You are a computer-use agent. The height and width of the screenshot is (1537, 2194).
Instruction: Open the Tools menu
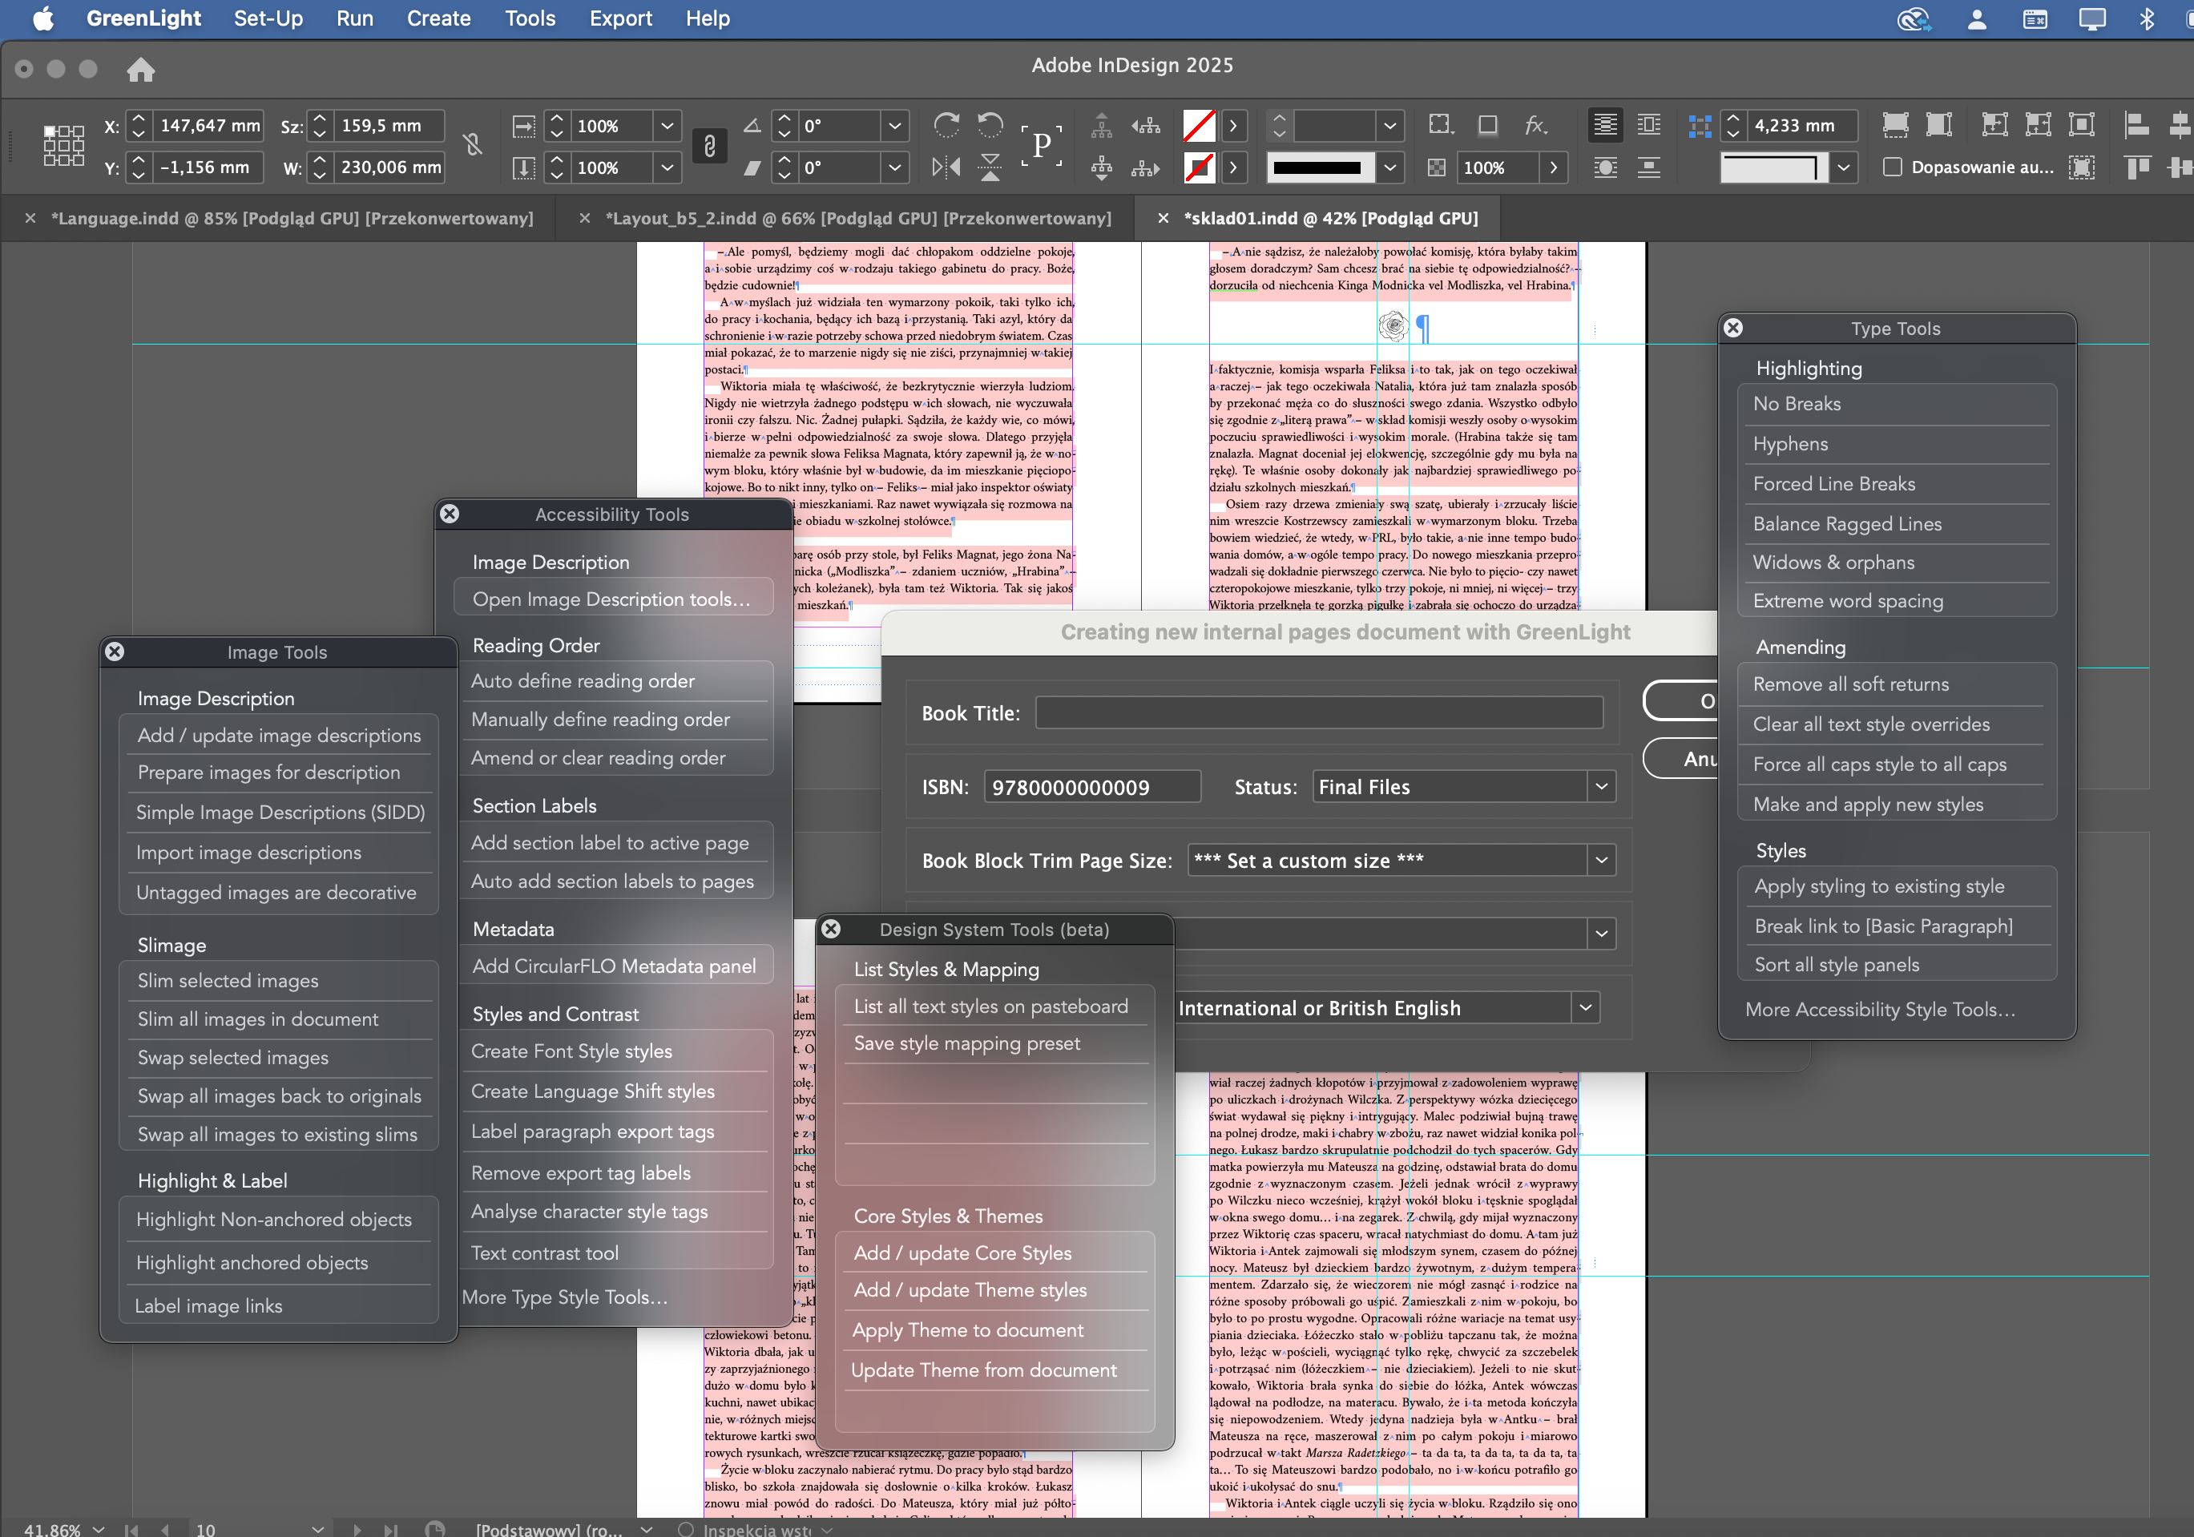pos(530,19)
